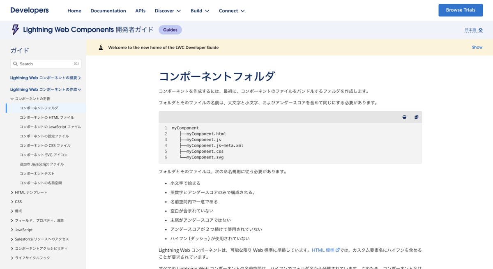Screen dimensions: 493x269
Task: Click myComponent.js-meta.xml in code block
Action: (215, 145)
